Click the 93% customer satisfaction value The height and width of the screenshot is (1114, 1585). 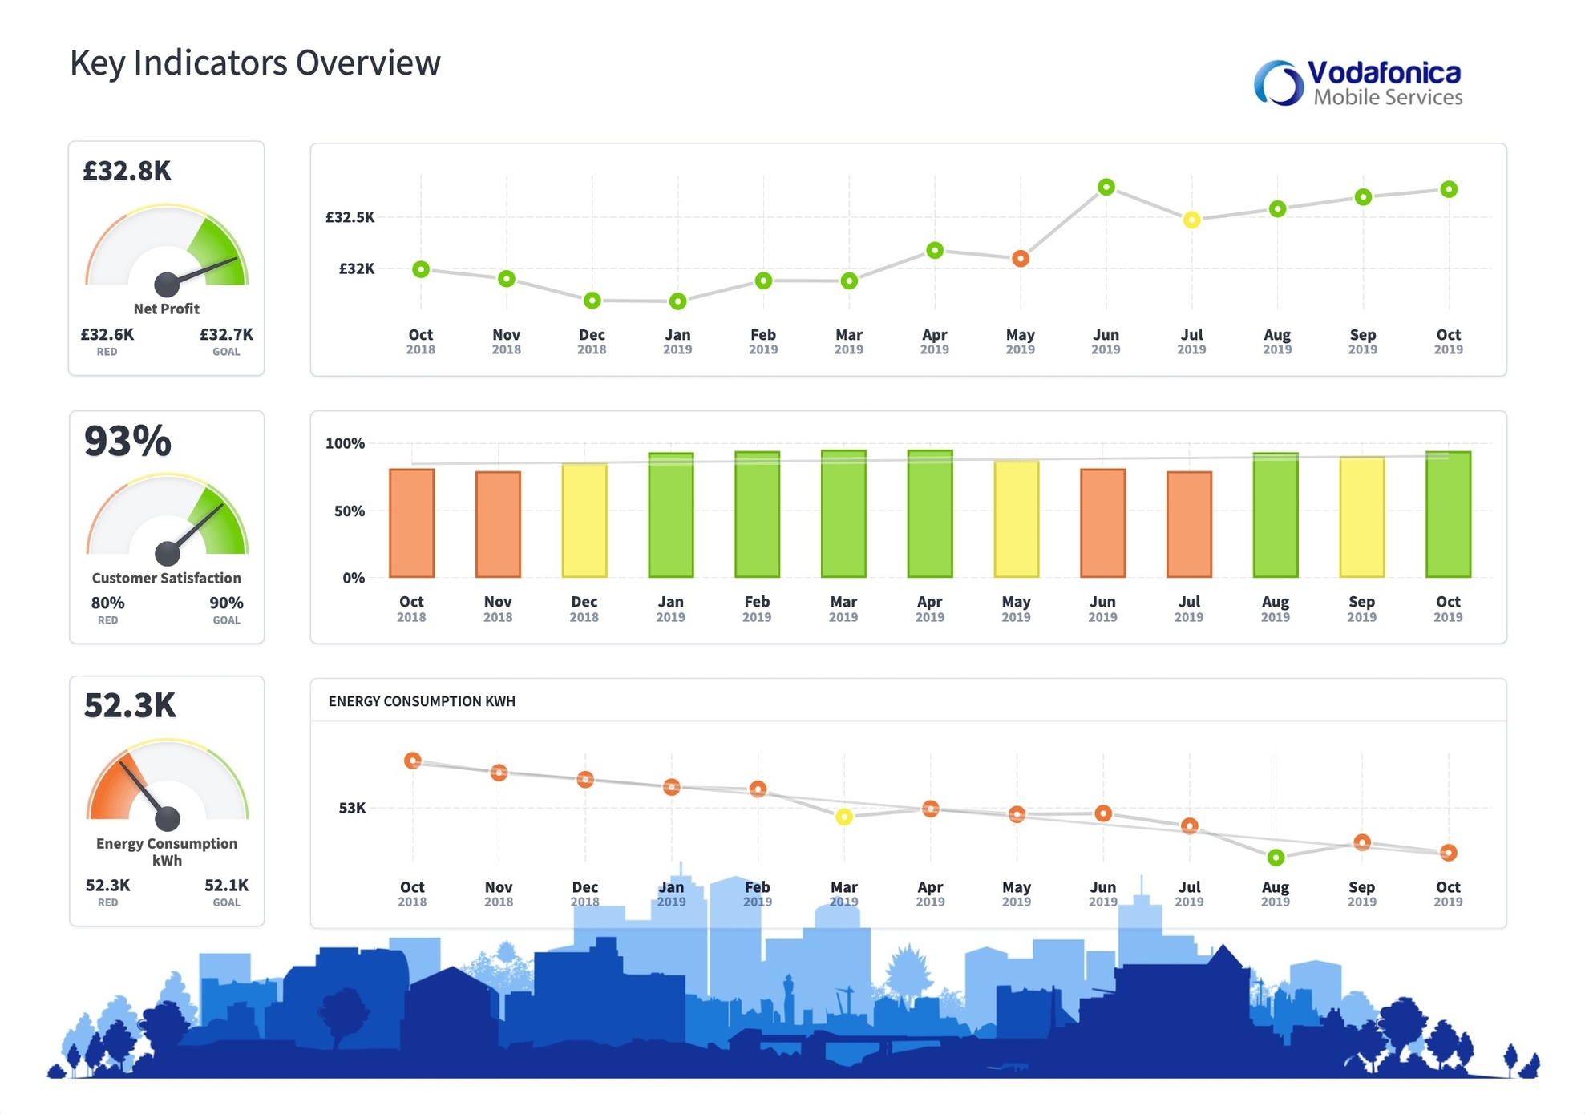pyautogui.click(x=127, y=441)
